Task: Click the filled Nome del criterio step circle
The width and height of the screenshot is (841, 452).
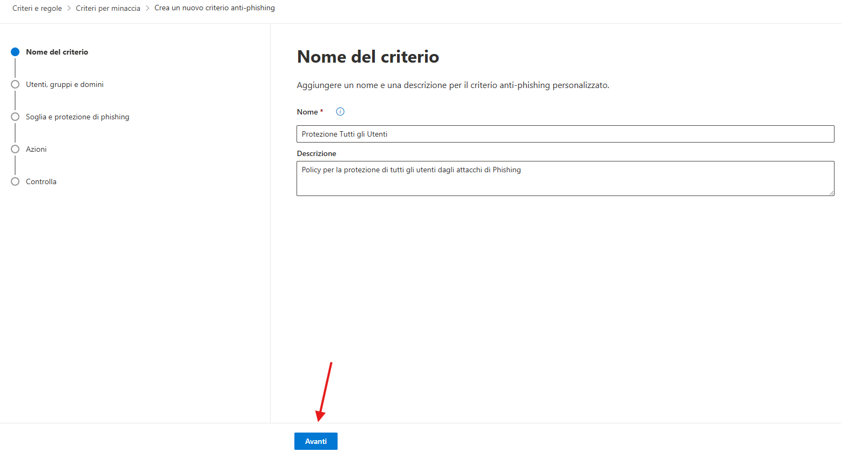Action: coord(15,52)
